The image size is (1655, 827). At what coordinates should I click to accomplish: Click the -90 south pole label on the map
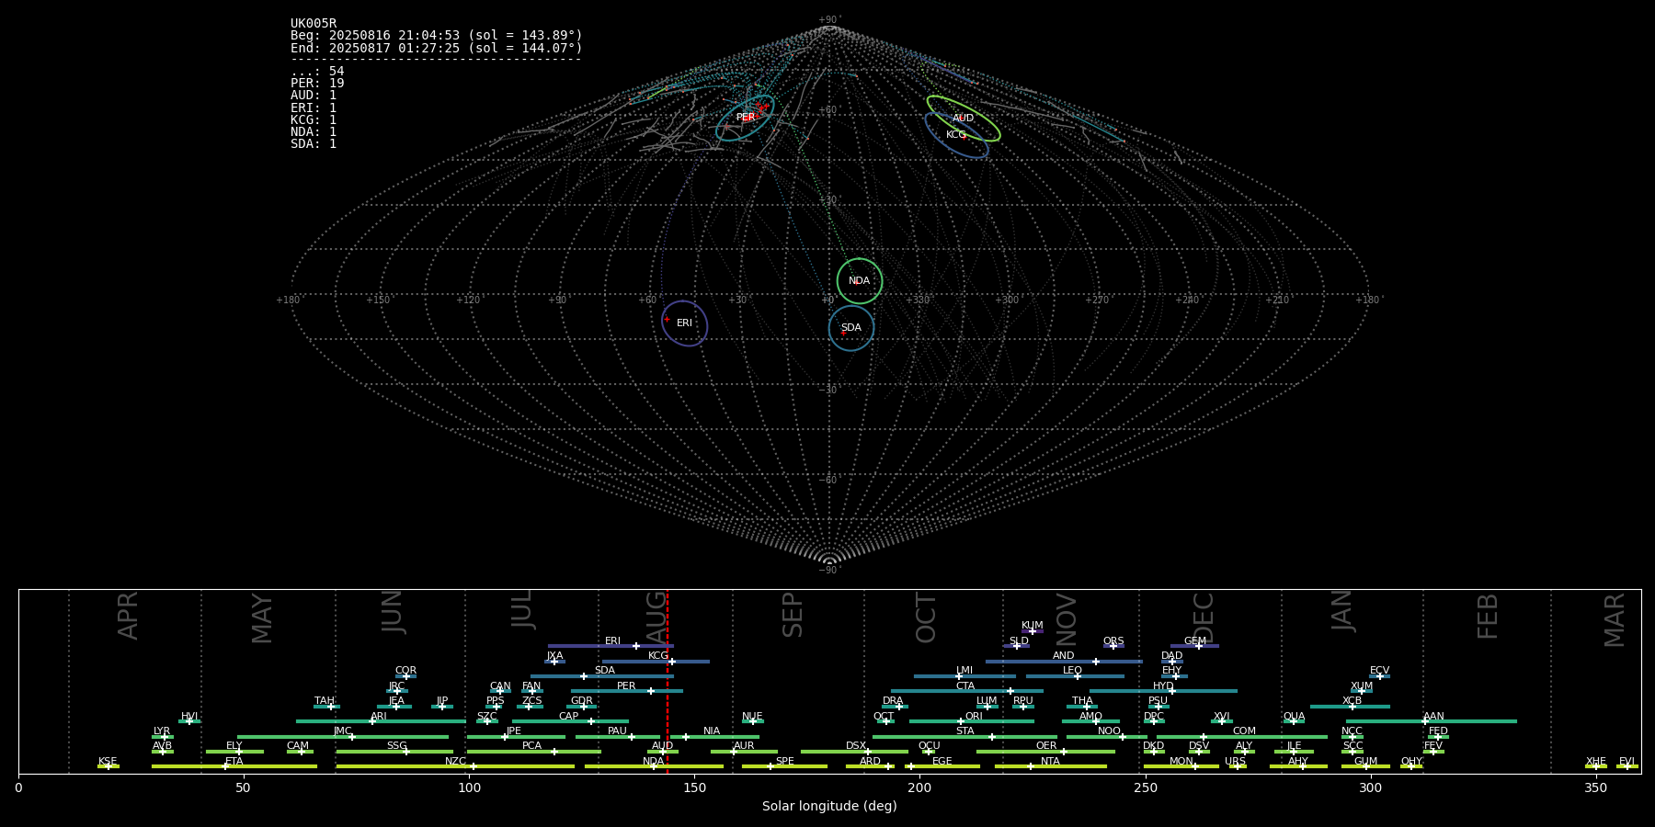click(828, 571)
